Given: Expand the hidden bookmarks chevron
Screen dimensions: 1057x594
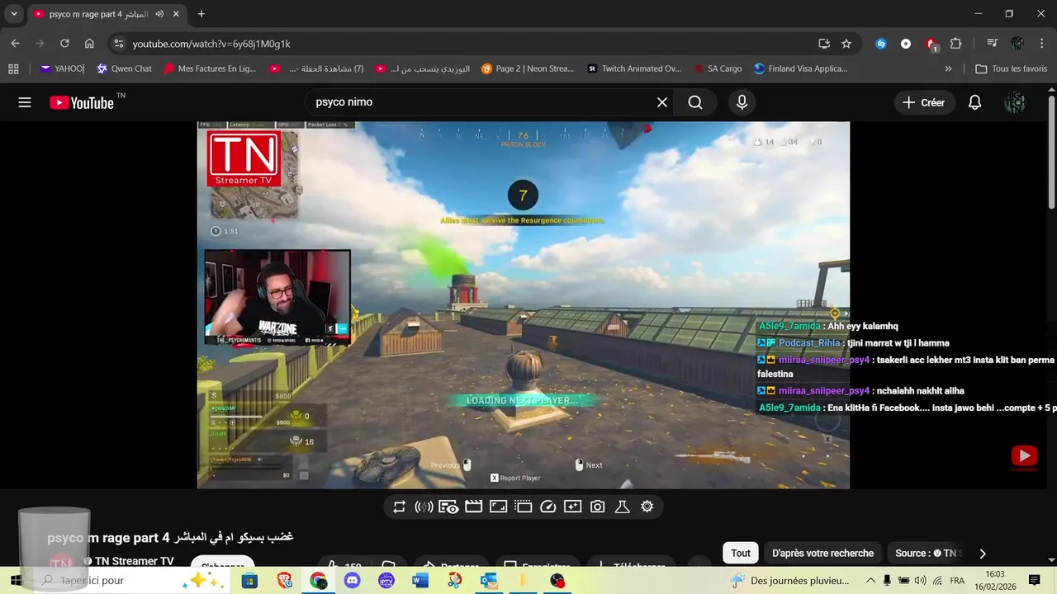Looking at the screenshot, I should point(948,68).
